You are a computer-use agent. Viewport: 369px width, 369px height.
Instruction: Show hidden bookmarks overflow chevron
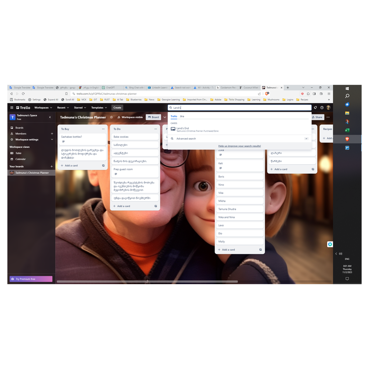[x=329, y=100]
